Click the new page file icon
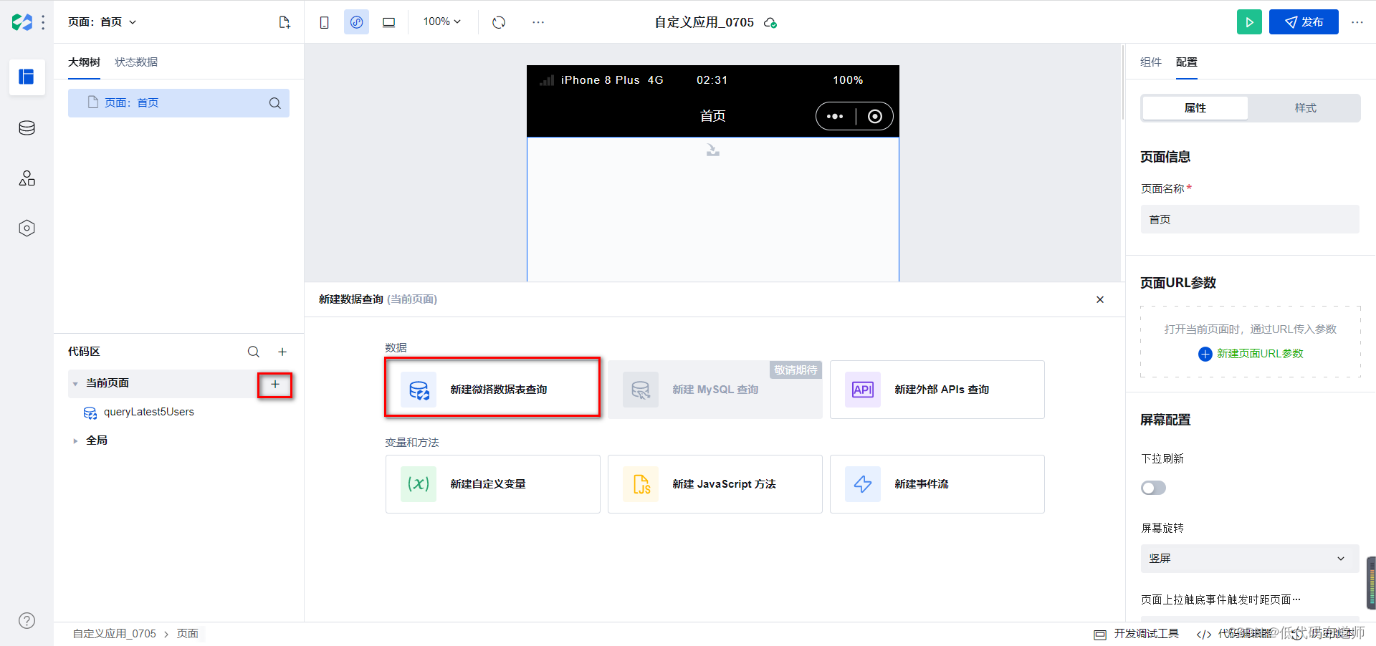Viewport: 1376px width, 646px height. [x=285, y=22]
